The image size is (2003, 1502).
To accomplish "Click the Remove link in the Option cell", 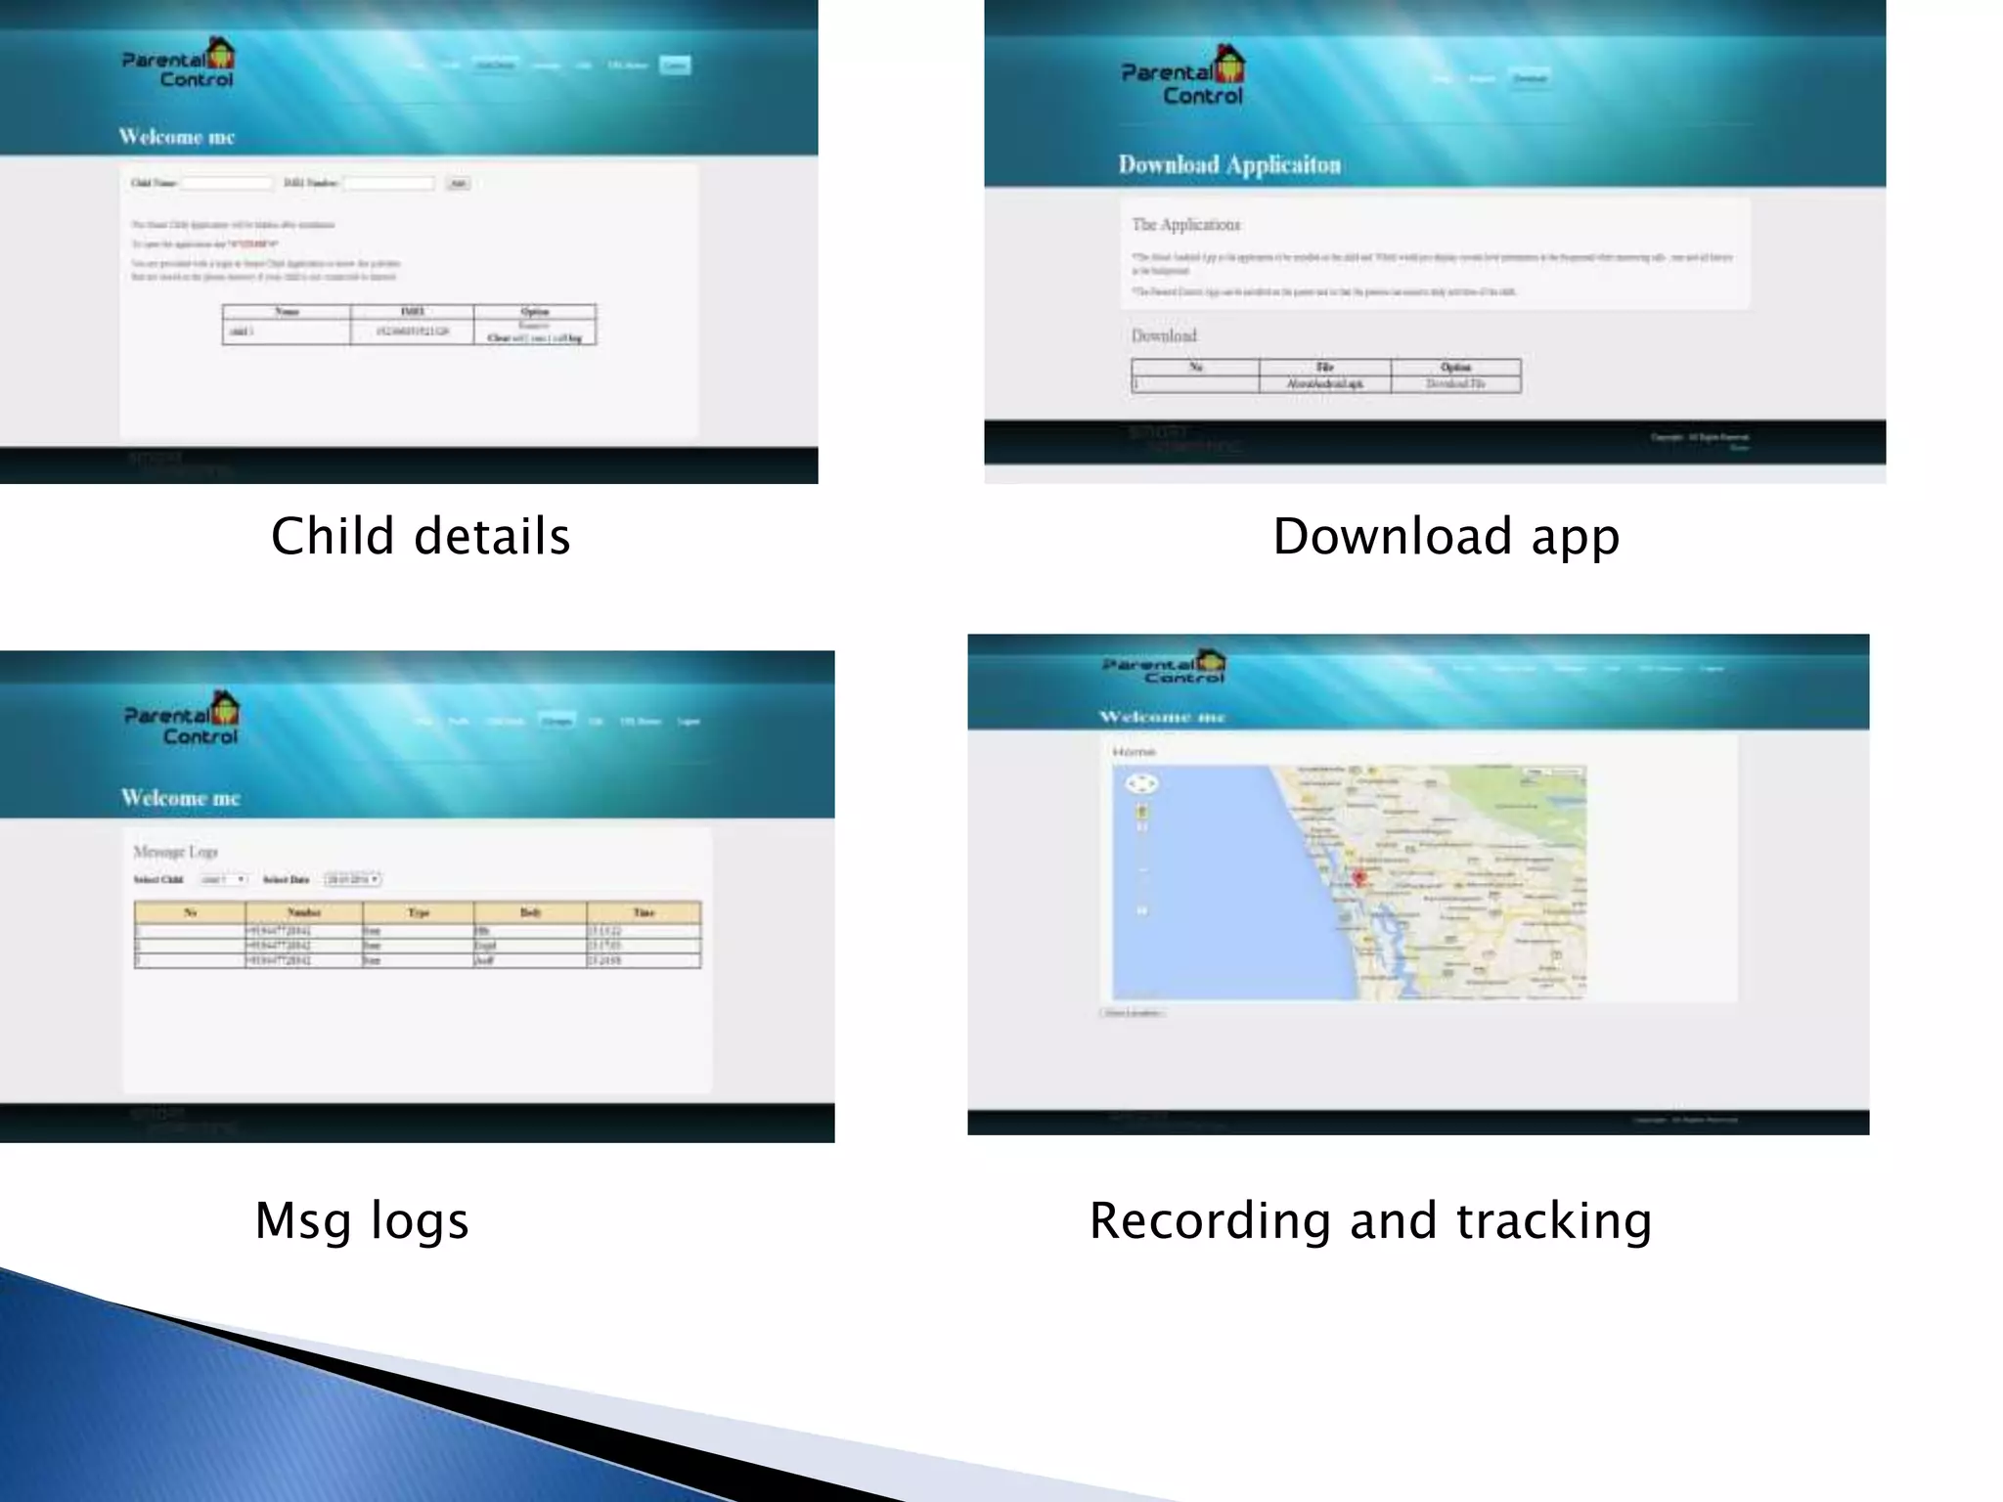I will [534, 326].
